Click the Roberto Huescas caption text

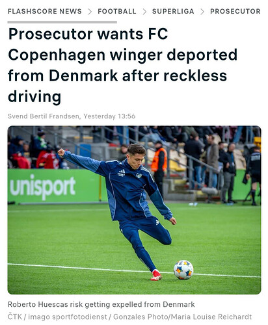tap(101, 304)
